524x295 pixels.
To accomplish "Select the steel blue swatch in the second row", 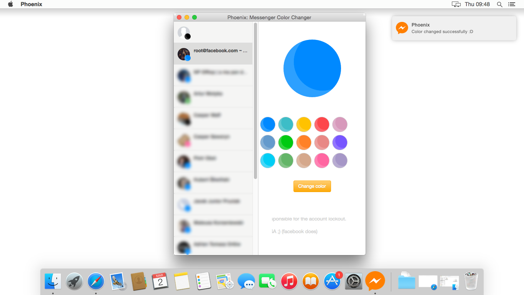I will (x=268, y=143).
